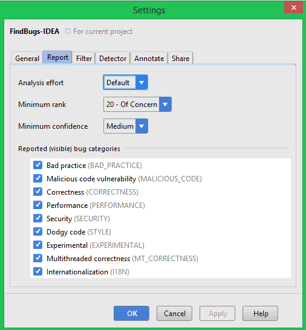Disable the Correctness bug category
Image resolution: width=306 pixels, height=330 pixels.
pos(37,192)
